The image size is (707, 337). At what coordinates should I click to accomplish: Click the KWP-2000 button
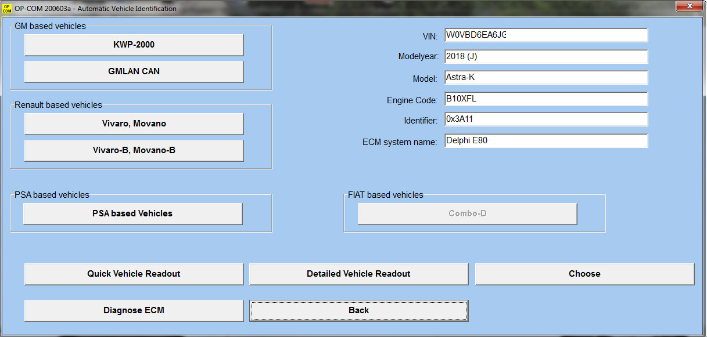point(134,45)
